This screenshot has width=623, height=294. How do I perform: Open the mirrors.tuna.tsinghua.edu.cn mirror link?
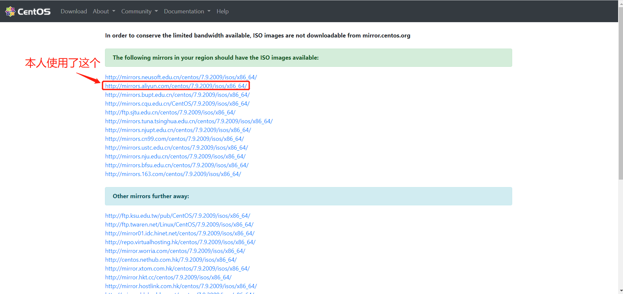(x=189, y=121)
